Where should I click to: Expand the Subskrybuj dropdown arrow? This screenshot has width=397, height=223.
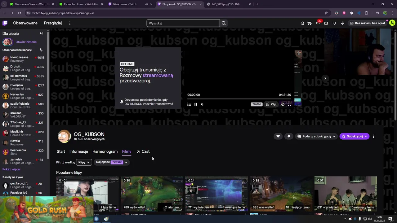pos(366,136)
